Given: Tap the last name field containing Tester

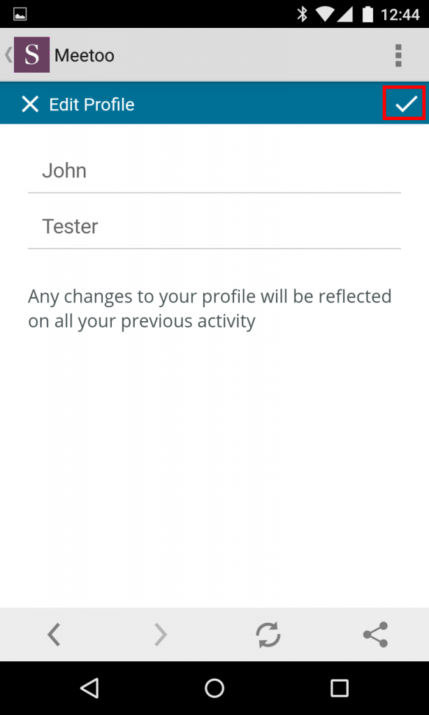Looking at the screenshot, I should 214,227.
